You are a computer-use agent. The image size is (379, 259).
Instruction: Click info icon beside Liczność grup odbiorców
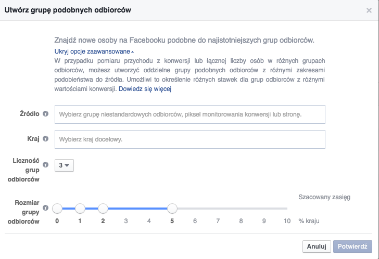click(46, 165)
